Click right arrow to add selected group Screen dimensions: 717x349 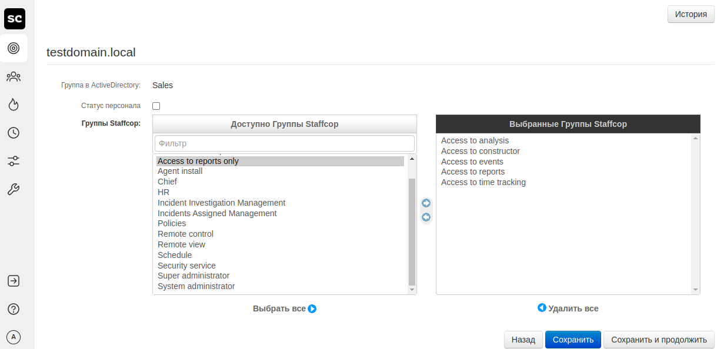pyautogui.click(x=426, y=203)
